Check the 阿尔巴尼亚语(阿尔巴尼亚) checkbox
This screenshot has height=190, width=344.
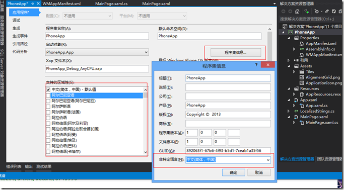coord(48,101)
